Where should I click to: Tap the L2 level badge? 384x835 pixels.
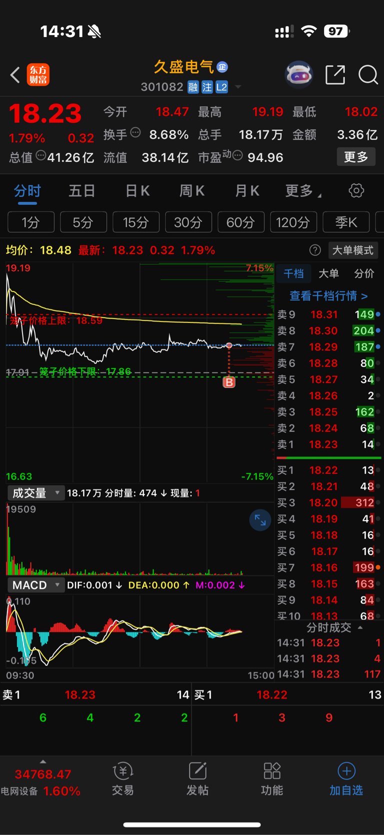pos(221,87)
